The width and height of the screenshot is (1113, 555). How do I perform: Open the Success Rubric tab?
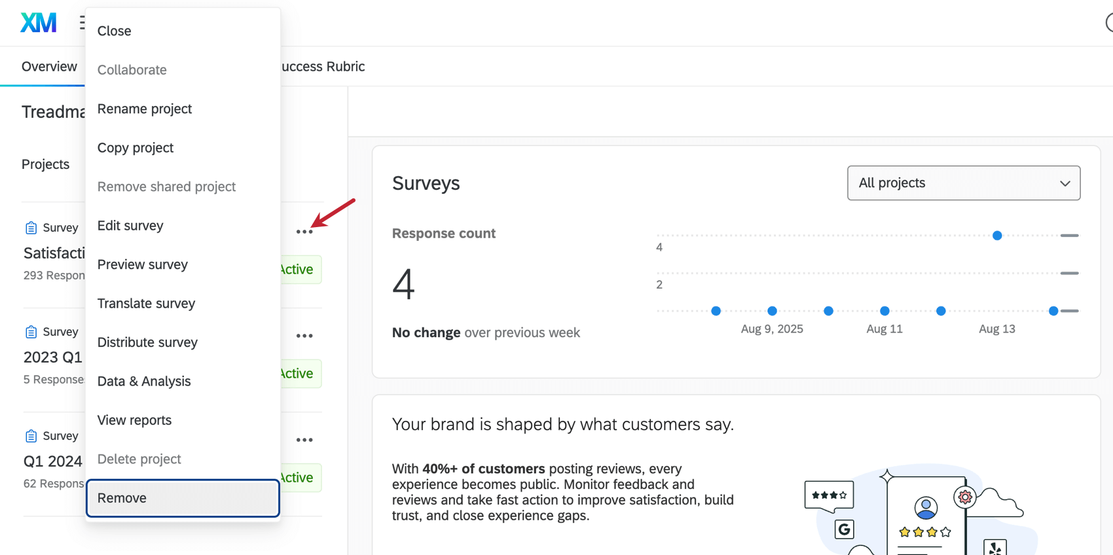click(323, 67)
